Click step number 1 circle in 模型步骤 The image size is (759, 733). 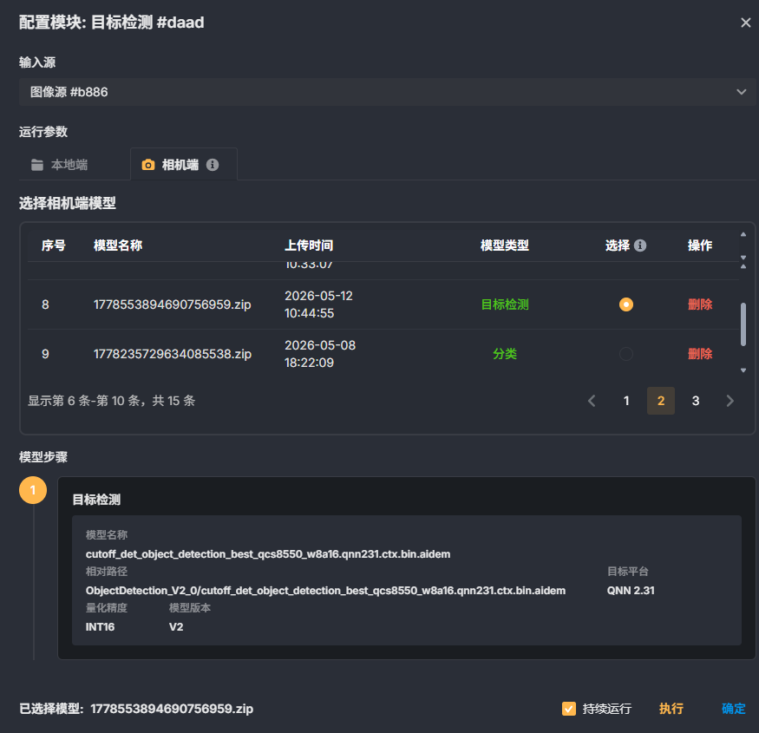pos(33,490)
